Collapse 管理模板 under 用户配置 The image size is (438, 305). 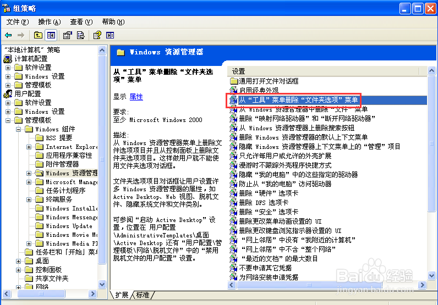point(8,120)
